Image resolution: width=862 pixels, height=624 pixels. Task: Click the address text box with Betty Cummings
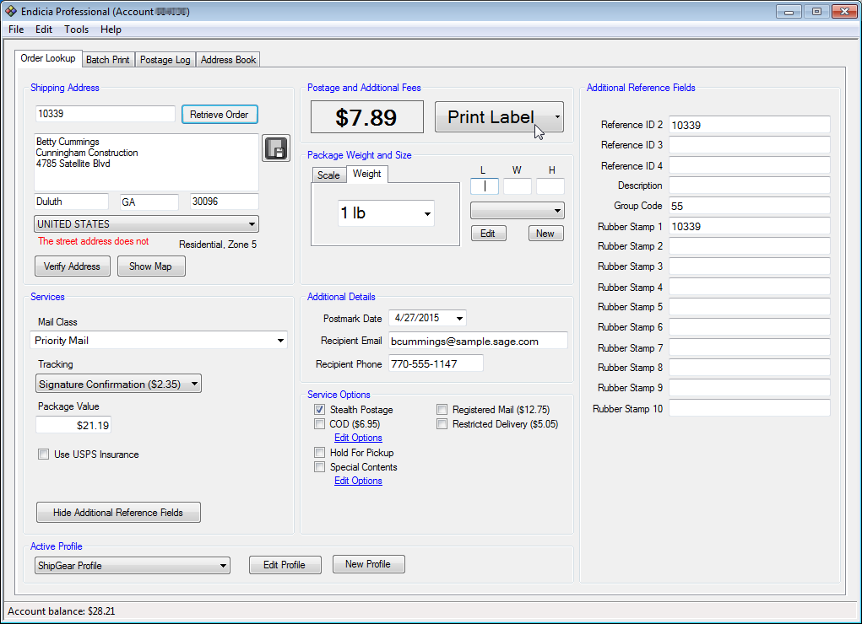coord(146,162)
